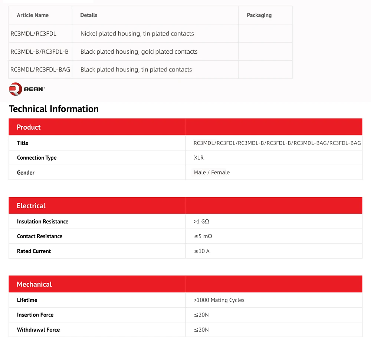Click the 'Lifetime' row label

(x=27, y=300)
